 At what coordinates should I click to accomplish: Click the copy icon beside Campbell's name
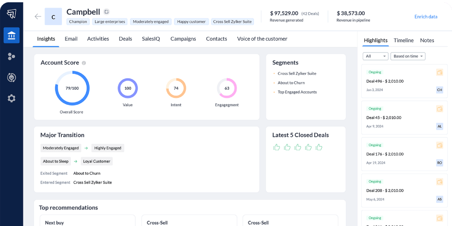click(107, 11)
